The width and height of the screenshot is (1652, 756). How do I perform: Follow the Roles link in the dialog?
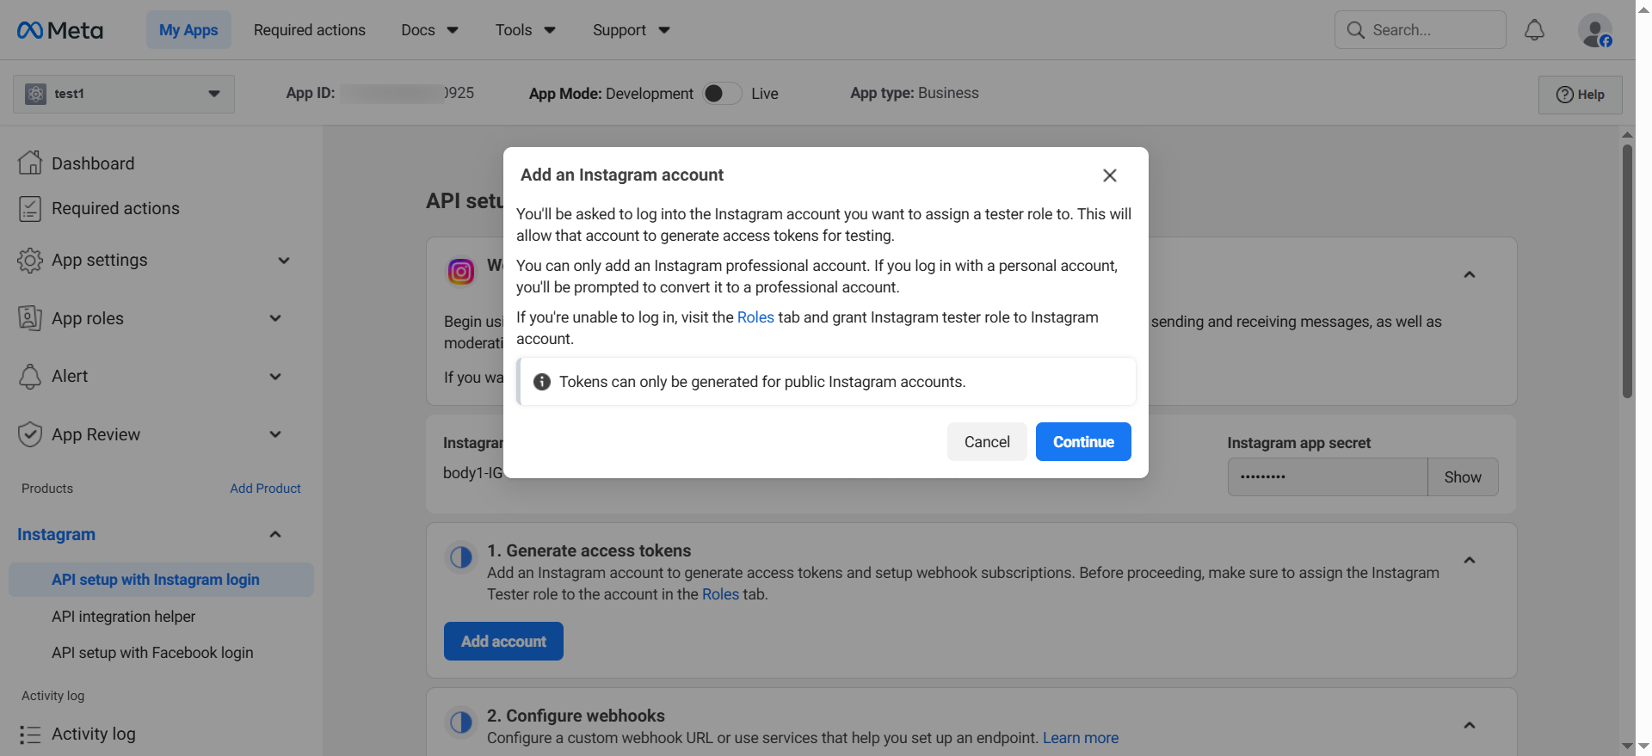coord(755,317)
